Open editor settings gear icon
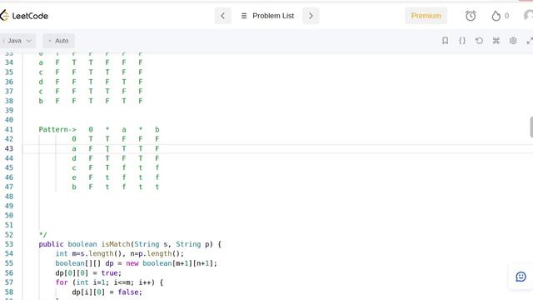Screen dimensions: 533x300 pyautogui.click(x=513, y=41)
